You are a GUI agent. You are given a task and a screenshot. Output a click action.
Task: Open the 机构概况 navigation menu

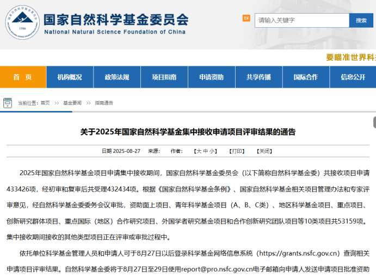(70, 77)
